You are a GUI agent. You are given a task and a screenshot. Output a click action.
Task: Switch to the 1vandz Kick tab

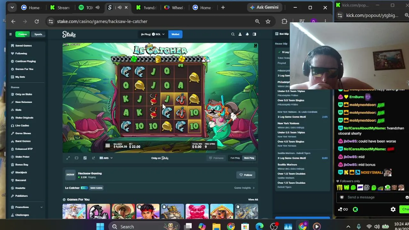[x=146, y=8]
